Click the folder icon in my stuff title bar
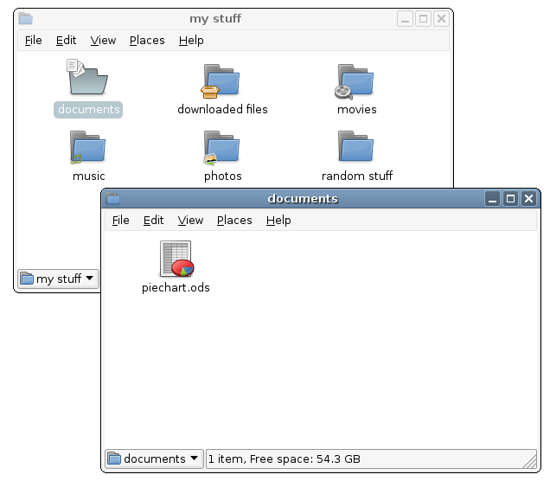This screenshot has height=481, width=550. click(26, 18)
